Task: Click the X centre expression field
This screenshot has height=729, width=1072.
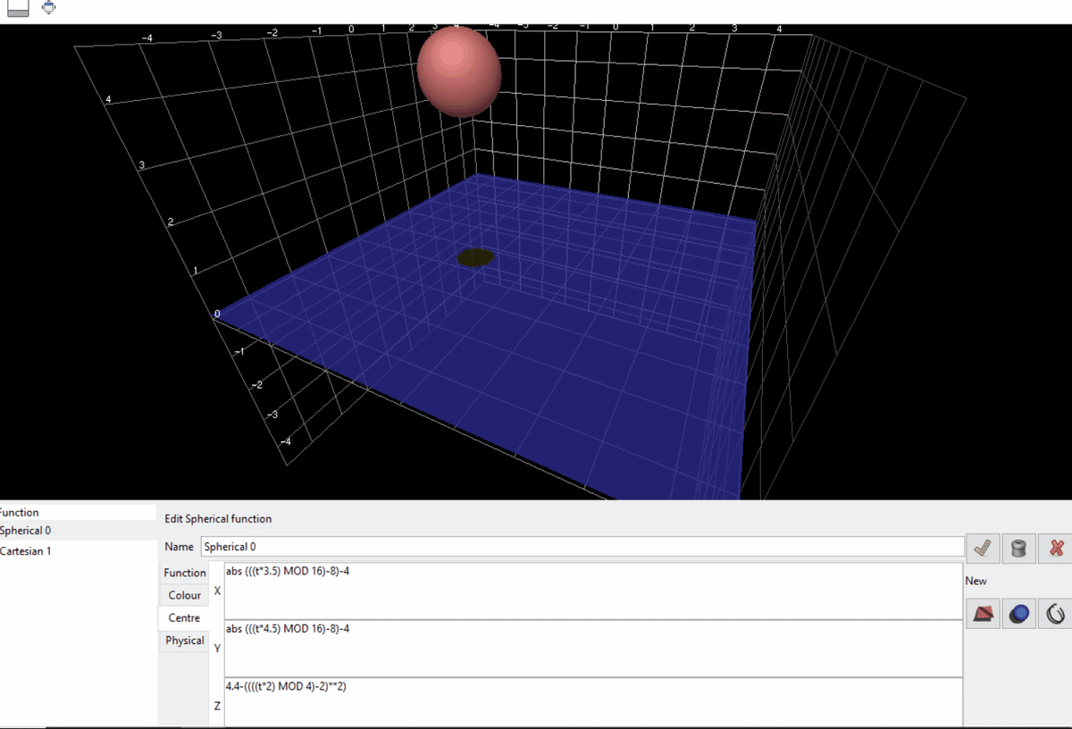Action: 593,591
